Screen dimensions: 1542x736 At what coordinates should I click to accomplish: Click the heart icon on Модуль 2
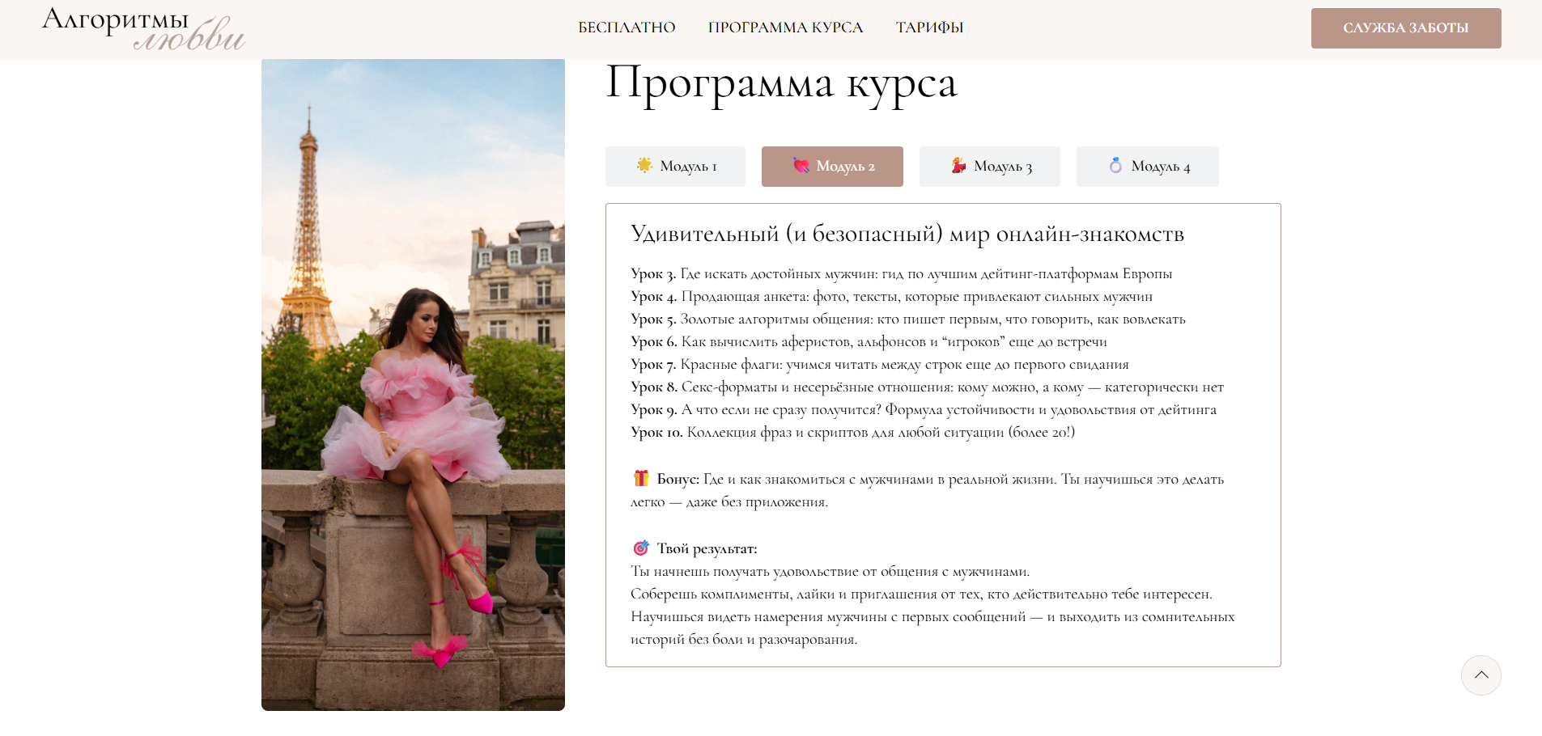click(x=801, y=165)
